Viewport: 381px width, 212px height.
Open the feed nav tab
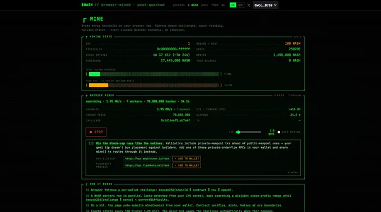pos(215,5)
